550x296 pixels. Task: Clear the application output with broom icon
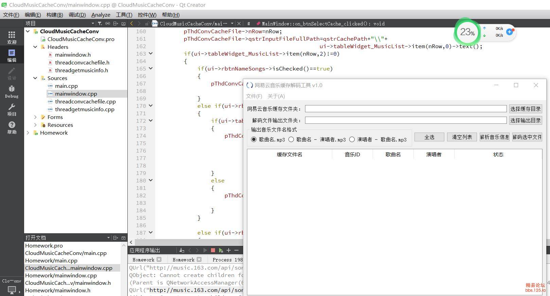(x=182, y=250)
